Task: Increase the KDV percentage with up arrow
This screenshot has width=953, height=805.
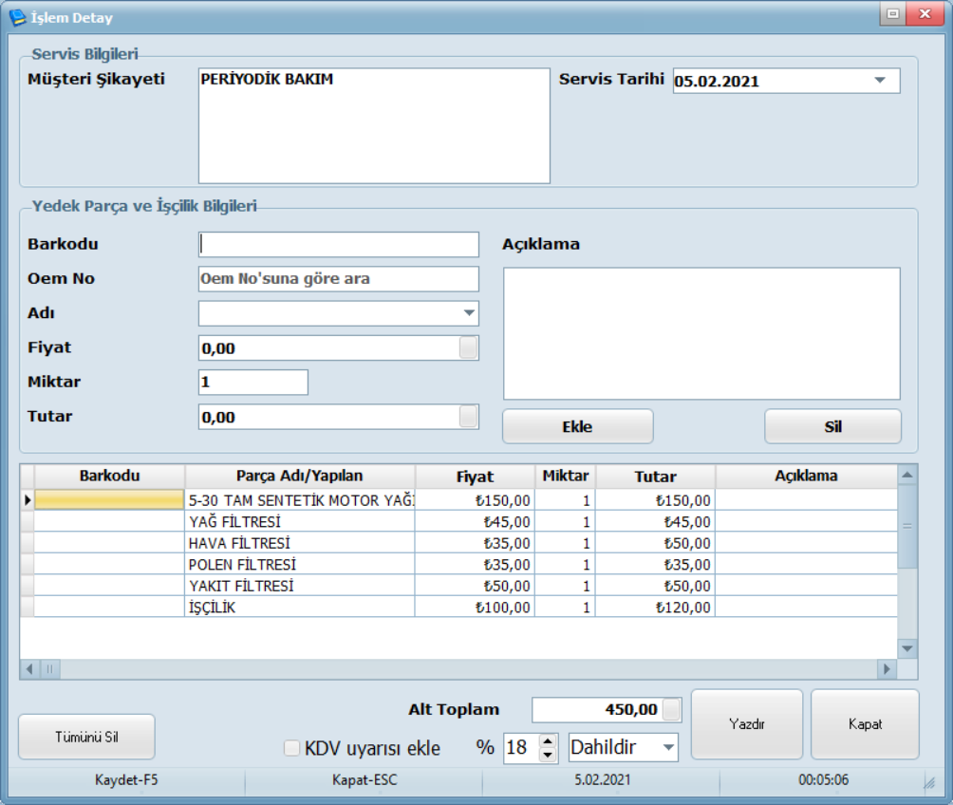Action: (548, 741)
